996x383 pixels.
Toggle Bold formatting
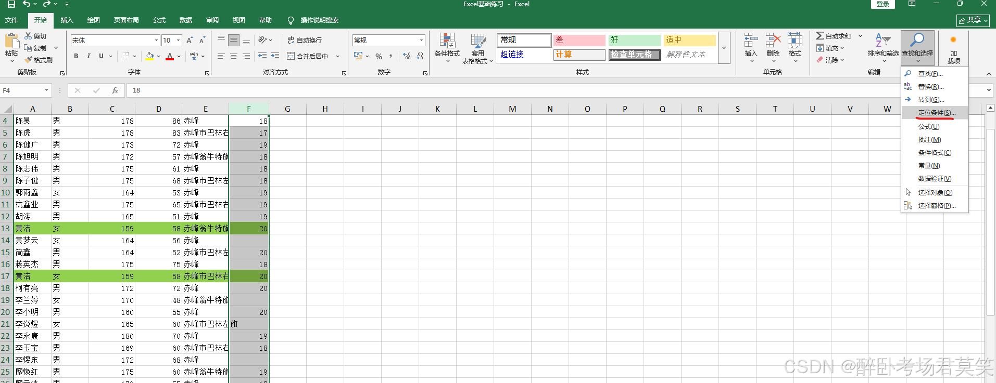[x=76, y=56]
